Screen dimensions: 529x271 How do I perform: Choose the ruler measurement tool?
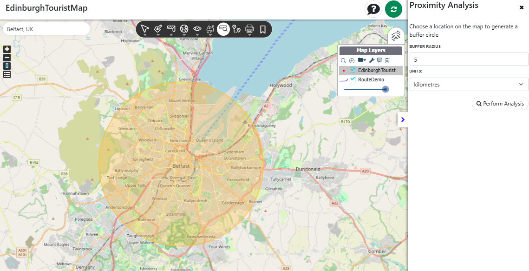pos(171,29)
